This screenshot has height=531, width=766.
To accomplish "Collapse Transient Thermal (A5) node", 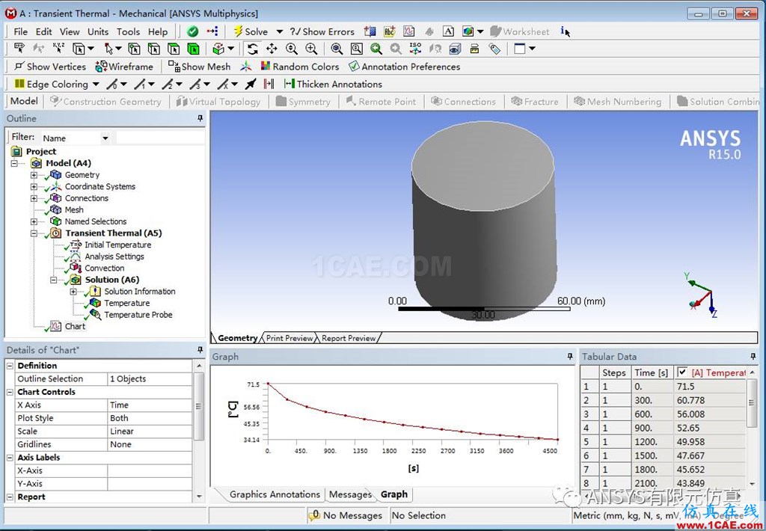I will [x=34, y=233].
